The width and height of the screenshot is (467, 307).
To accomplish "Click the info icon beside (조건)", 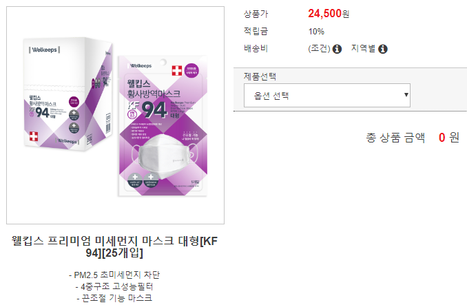I will point(337,49).
